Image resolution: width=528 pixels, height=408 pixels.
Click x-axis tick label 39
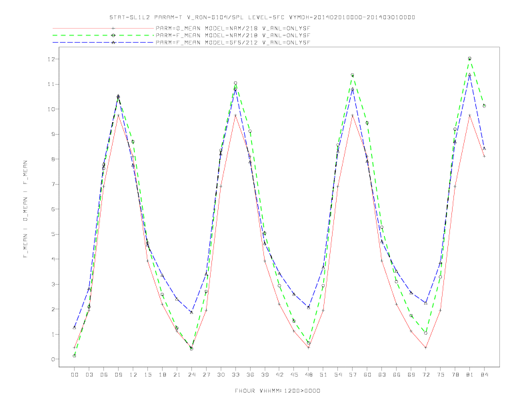point(265,375)
